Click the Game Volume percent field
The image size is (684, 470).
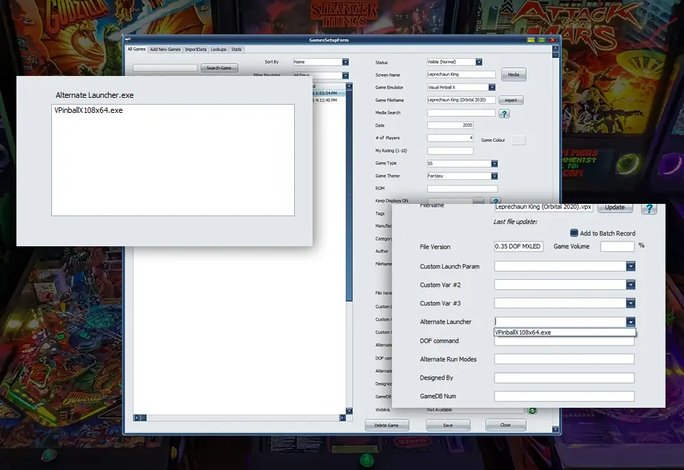617,246
